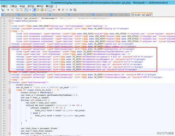Click the Zoom In toolbar icon
This screenshot has height=136, width=175.
pos(8,10)
